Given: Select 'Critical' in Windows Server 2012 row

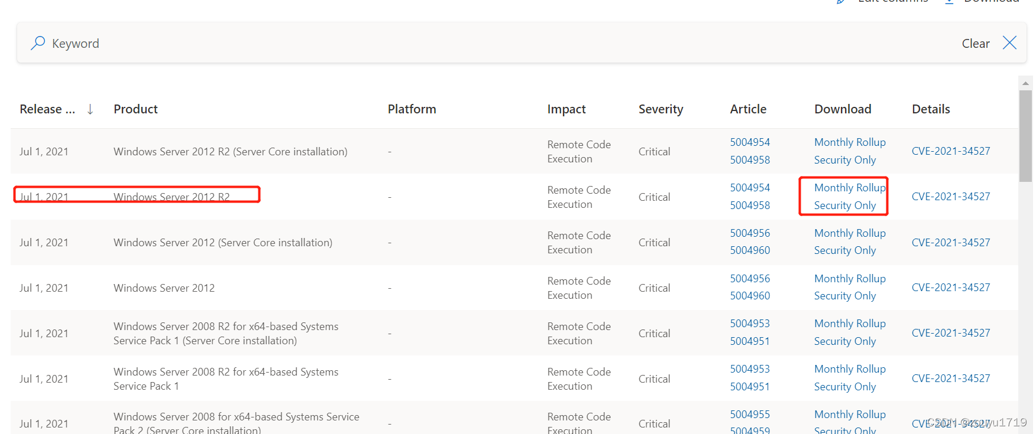Looking at the screenshot, I should (654, 288).
